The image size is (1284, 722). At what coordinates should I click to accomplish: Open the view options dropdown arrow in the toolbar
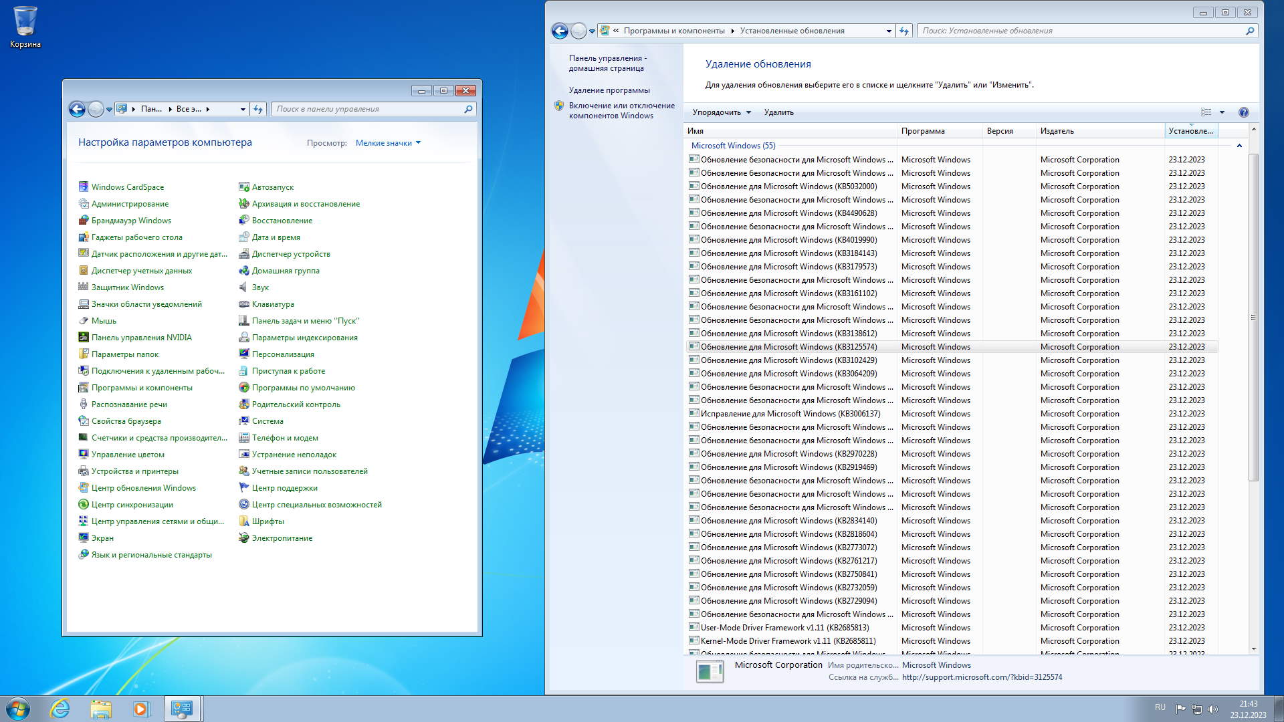[x=1222, y=112]
